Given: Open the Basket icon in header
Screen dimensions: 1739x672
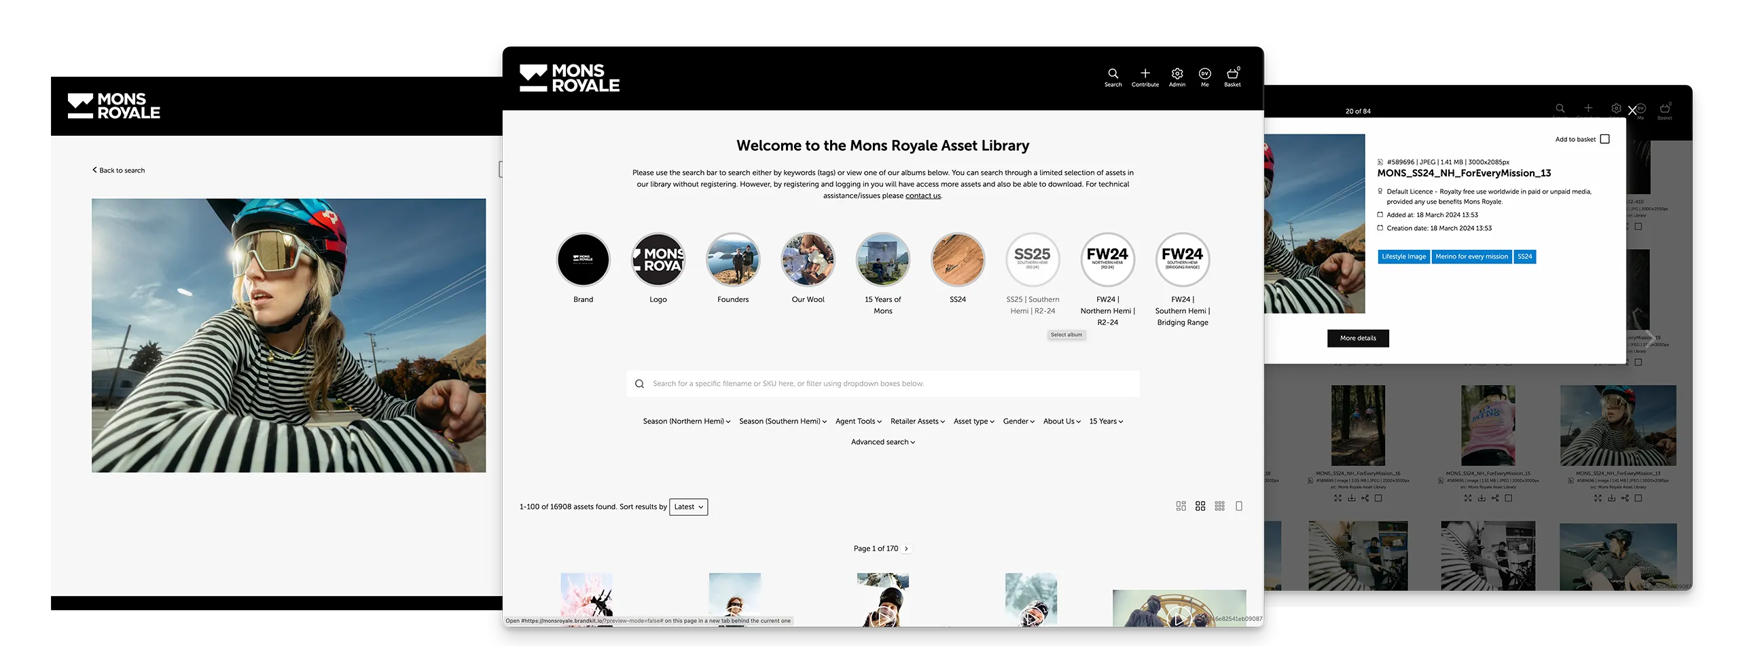Looking at the screenshot, I should (x=1232, y=74).
